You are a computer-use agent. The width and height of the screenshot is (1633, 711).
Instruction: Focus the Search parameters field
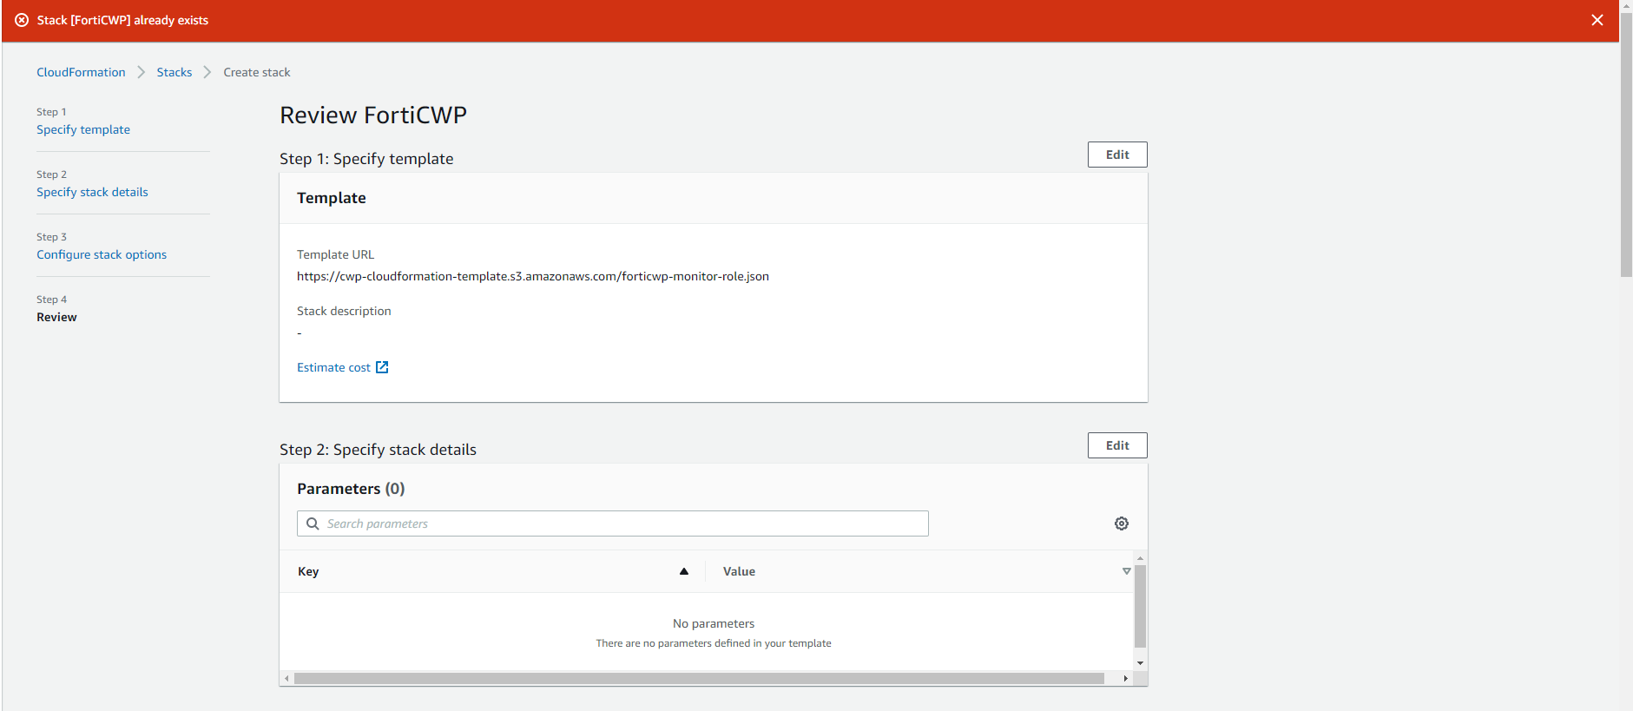coord(613,523)
